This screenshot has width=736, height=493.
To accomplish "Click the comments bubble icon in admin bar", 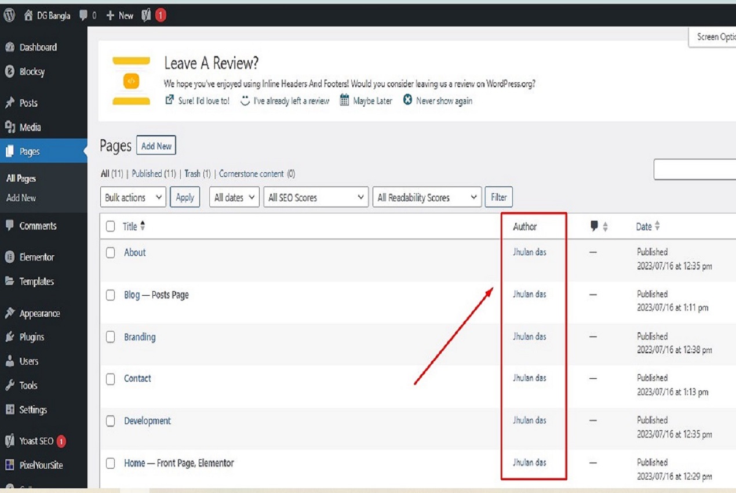I will coord(84,16).
